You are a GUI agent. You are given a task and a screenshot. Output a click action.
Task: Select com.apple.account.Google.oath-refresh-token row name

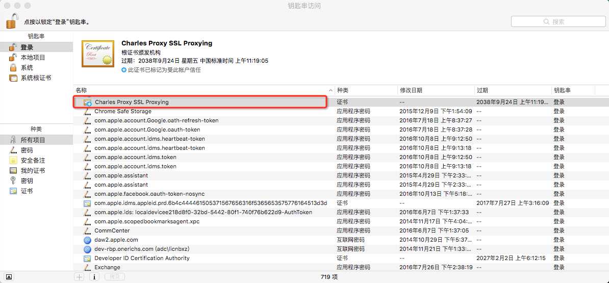click(157, 121)
